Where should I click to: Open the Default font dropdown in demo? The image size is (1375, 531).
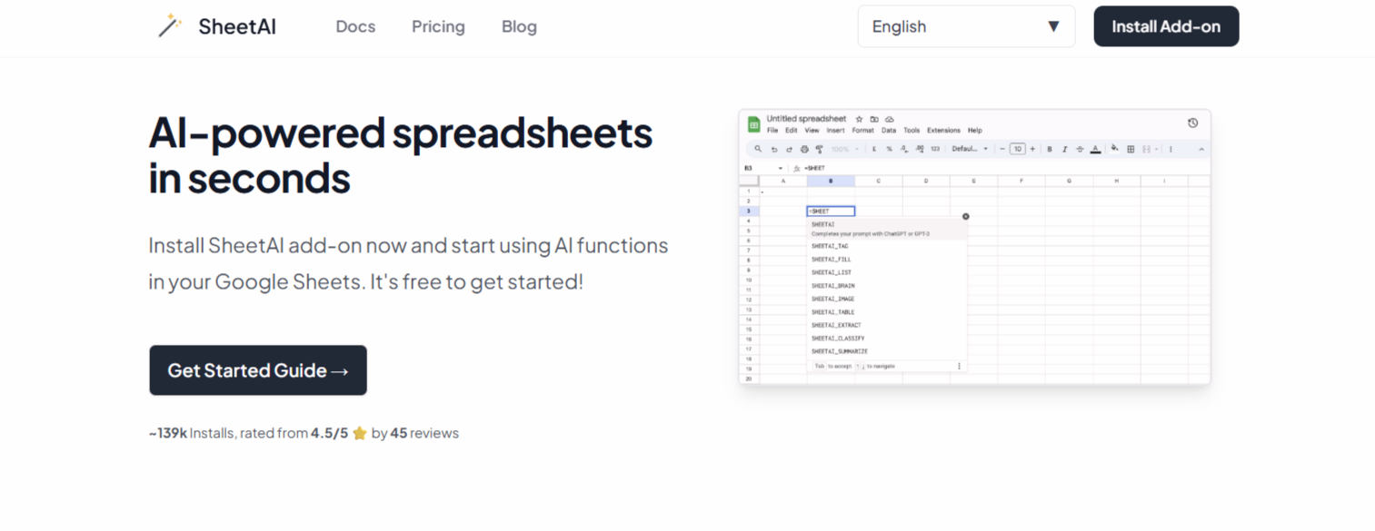969,149
